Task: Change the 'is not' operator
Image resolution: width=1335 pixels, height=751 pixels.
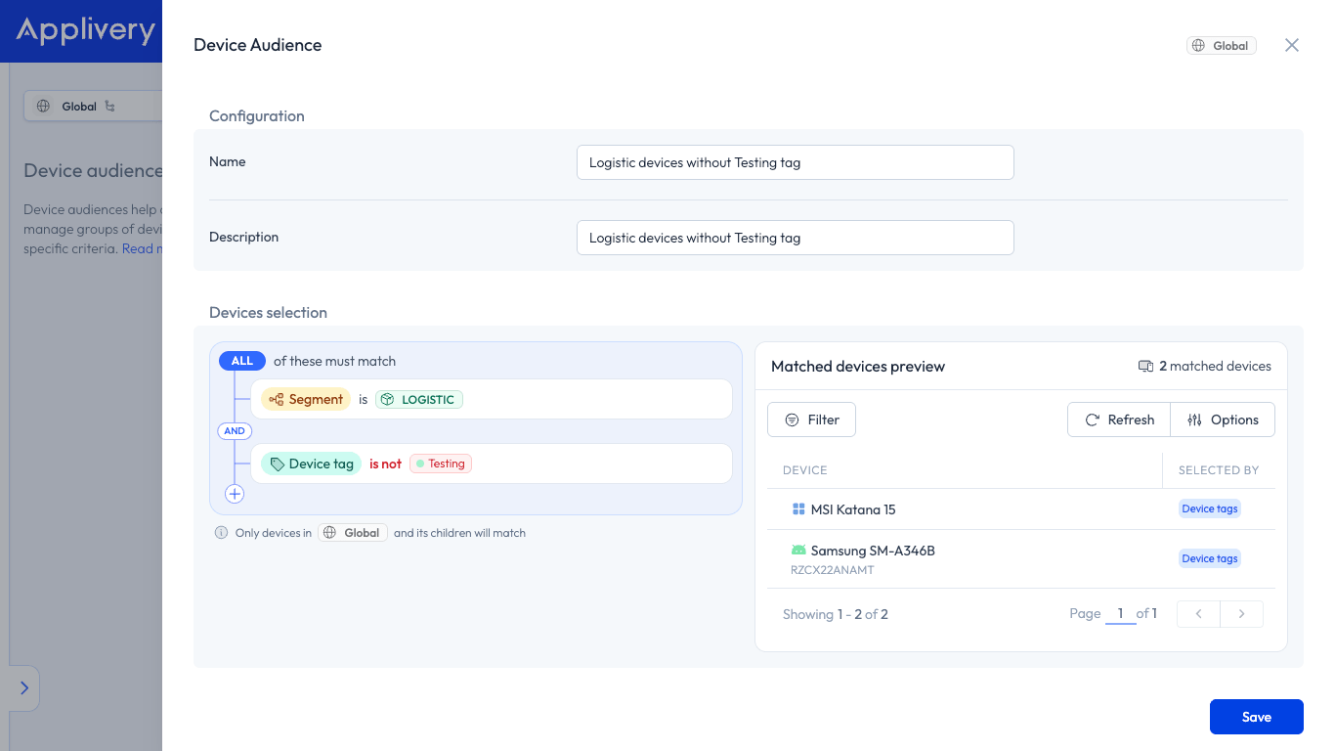Action: [x=385, y=464]
